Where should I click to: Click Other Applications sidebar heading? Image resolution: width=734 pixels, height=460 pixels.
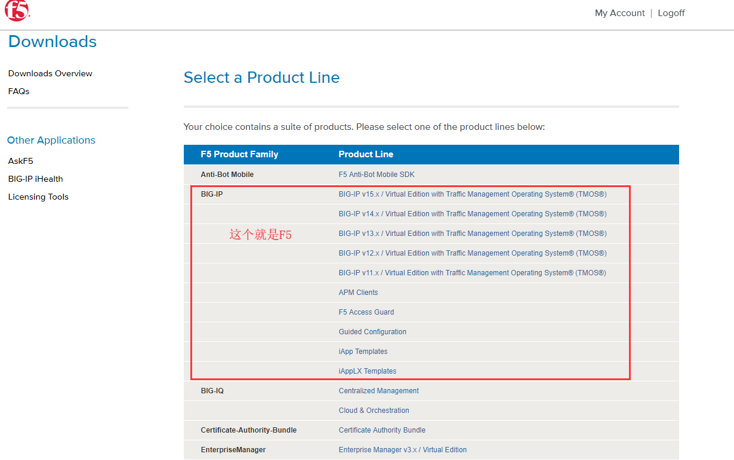tap(51, 140)
